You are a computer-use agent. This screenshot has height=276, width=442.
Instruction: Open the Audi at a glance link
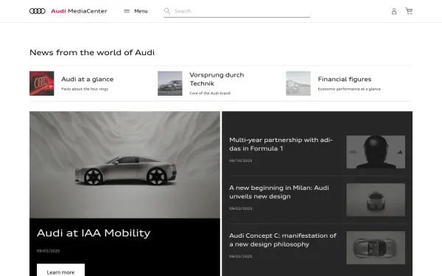point(88,79)
